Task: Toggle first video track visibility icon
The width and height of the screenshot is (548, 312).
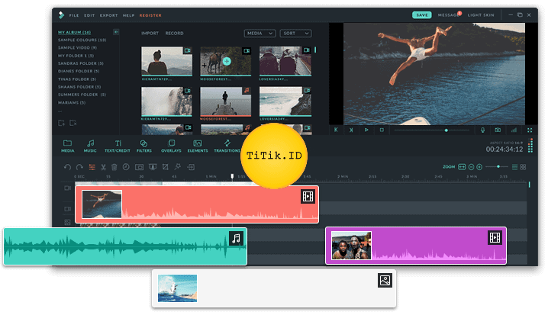Action: click(x=67, y=188)
